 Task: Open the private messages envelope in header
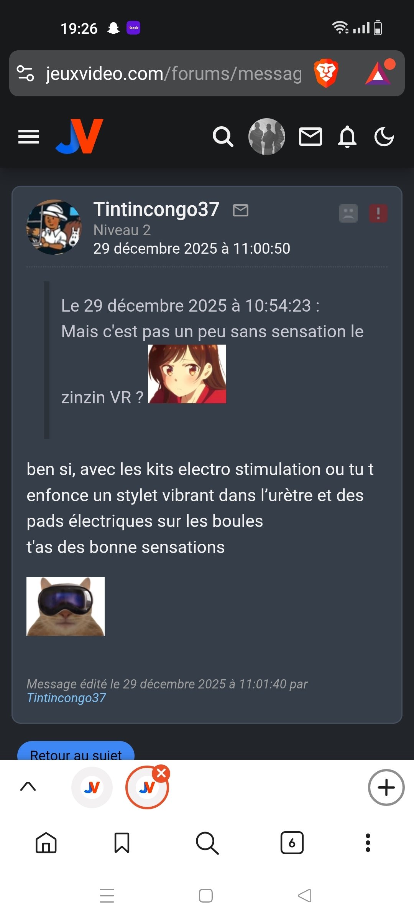tap(310, 137)
